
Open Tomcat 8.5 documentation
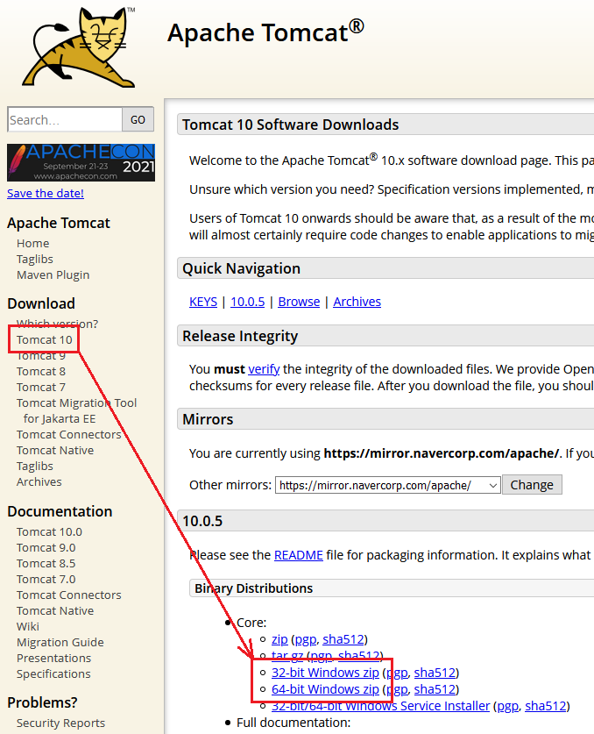point(46,563)
